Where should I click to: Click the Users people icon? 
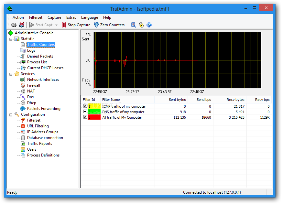(x=23, y=149)
